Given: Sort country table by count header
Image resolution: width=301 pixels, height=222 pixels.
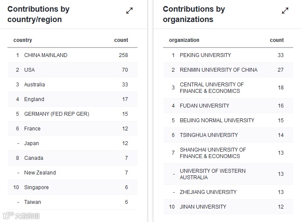Looking at the screenshot, I should coord(121,40).
